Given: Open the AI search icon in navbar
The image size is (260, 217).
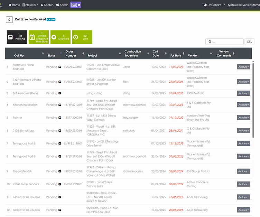Looking at the screenshot, I should (76, 5).
